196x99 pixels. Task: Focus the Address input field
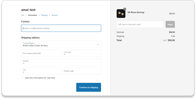tap(61, 62)
